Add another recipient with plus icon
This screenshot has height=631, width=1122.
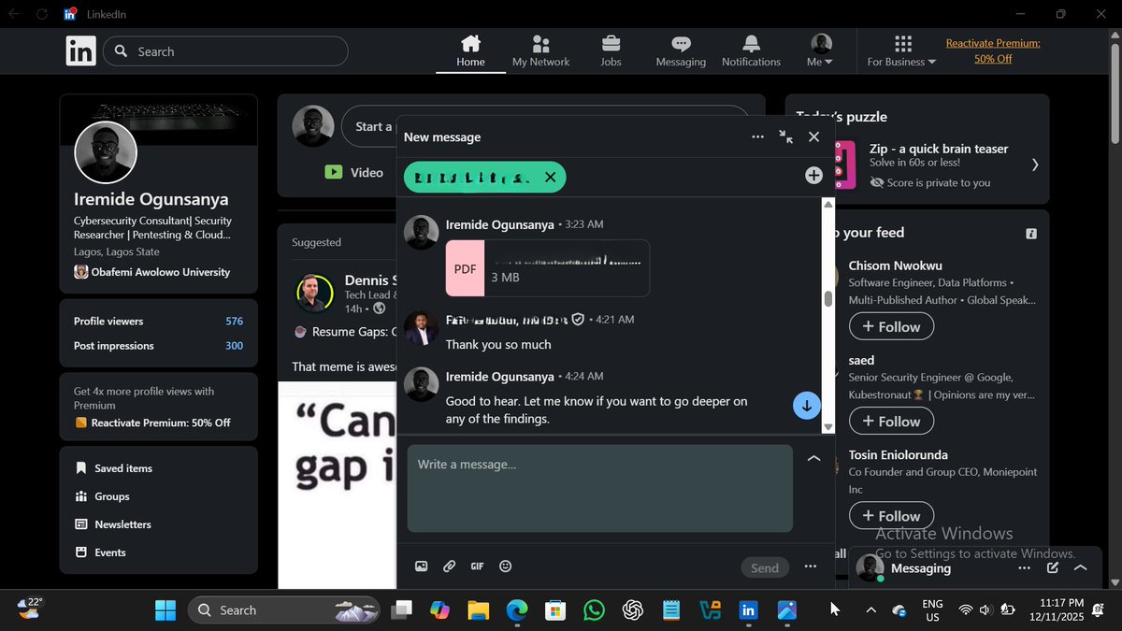[813, 175]
